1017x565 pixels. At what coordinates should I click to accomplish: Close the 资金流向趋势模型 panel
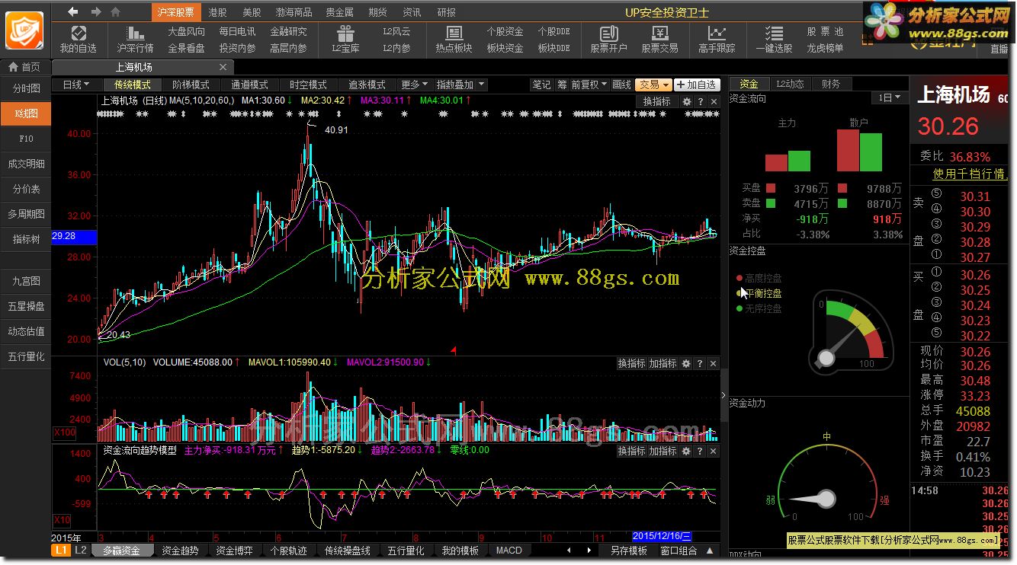pos(714,452)
